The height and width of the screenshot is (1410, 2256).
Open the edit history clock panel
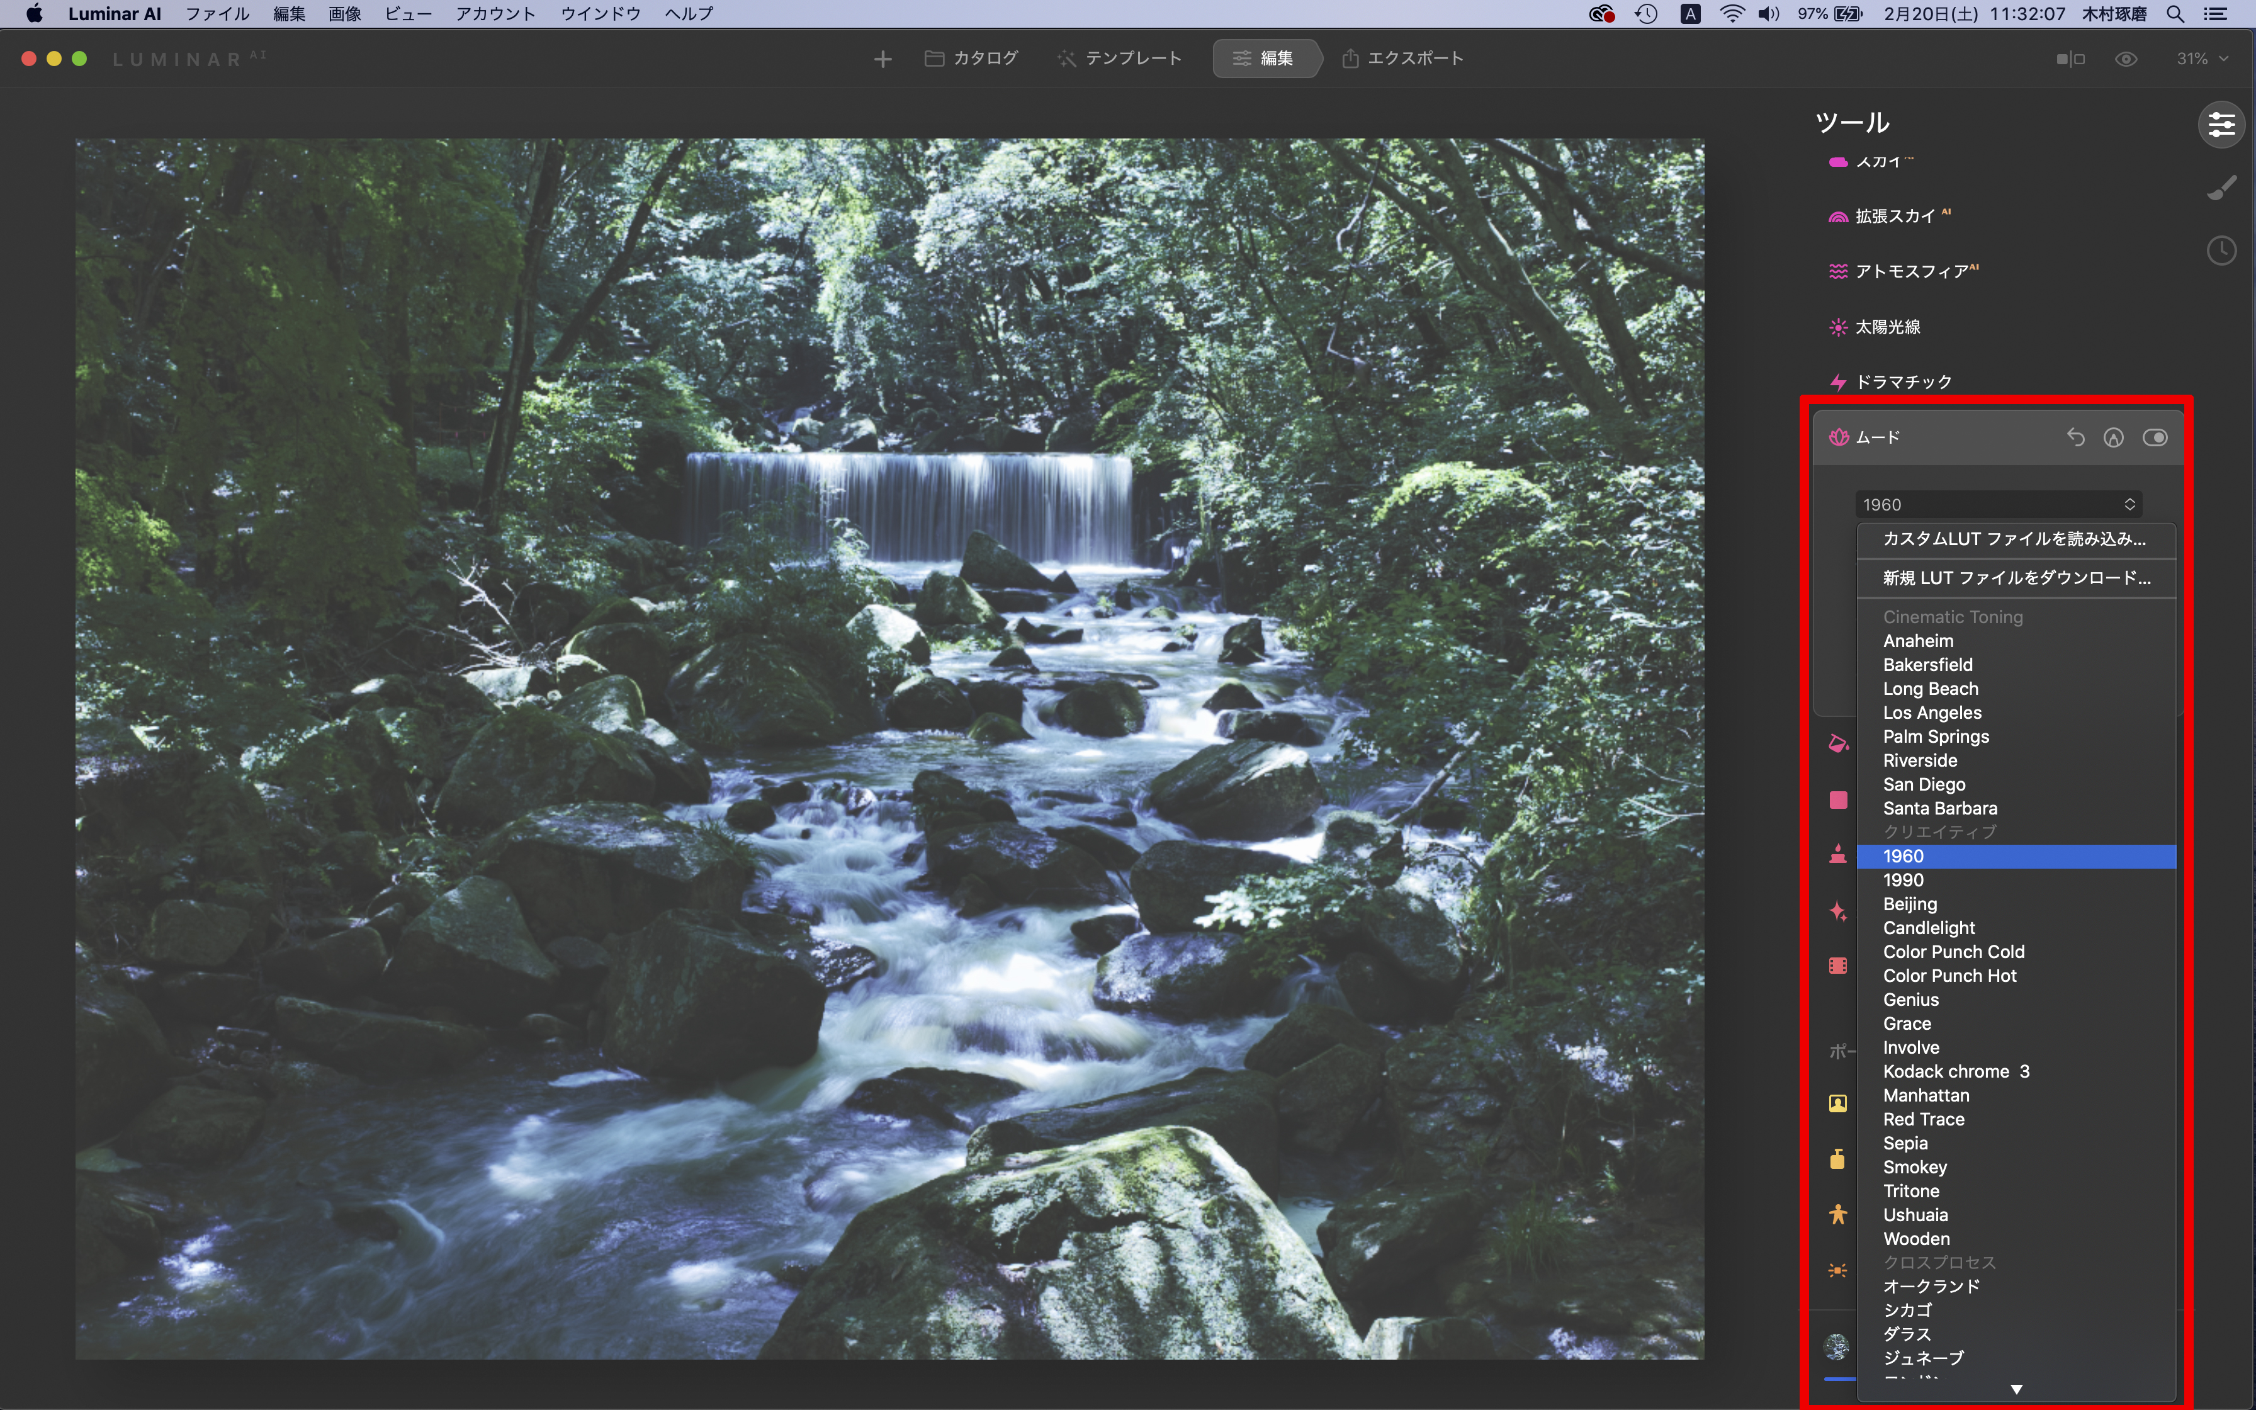coord(2221,250)
